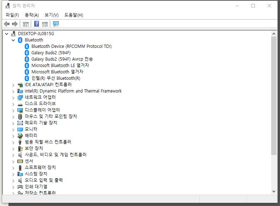Click the blue question mark help icon

pyautogui.click(x=36, y=24)
